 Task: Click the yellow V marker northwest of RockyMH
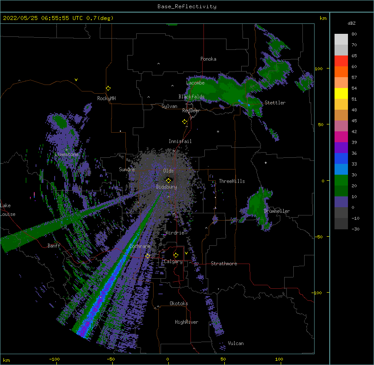click(x=76, y=80)
